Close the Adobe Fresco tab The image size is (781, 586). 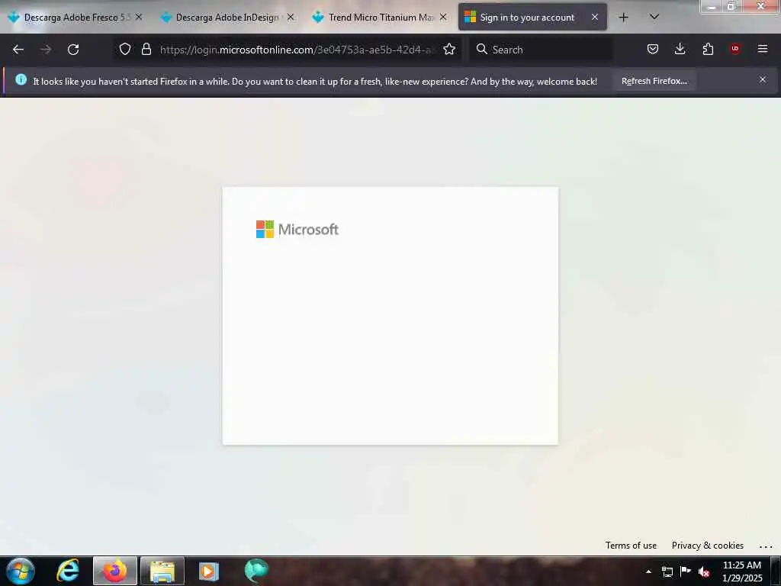click(139, 17)
